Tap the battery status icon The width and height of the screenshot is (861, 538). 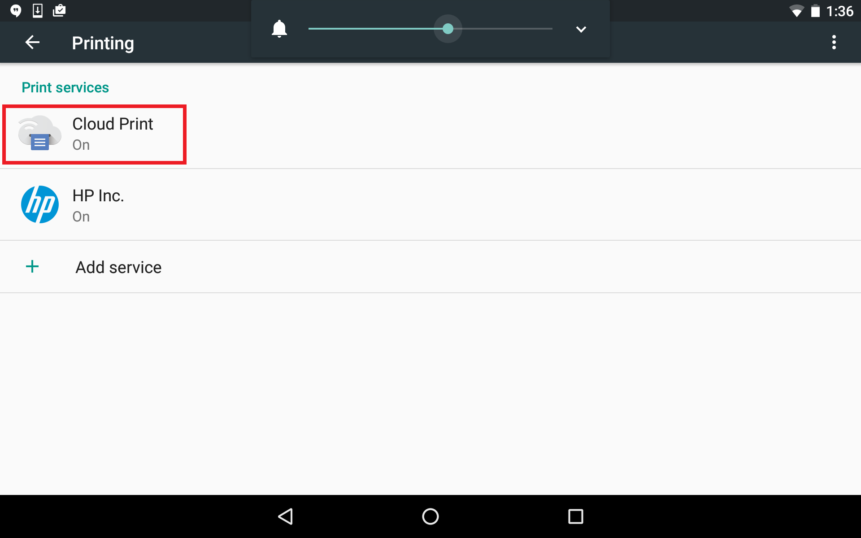click(x=815, y=11)
